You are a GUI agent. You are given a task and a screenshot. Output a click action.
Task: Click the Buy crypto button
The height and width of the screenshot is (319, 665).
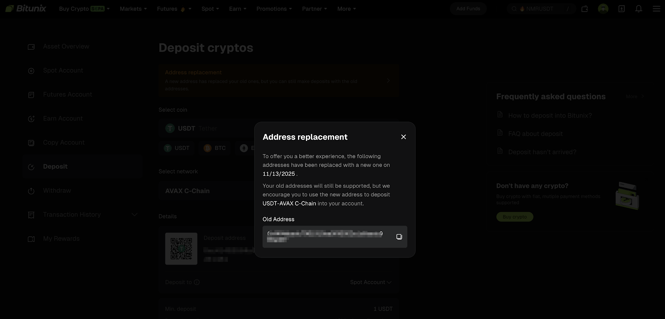point(515,217)
